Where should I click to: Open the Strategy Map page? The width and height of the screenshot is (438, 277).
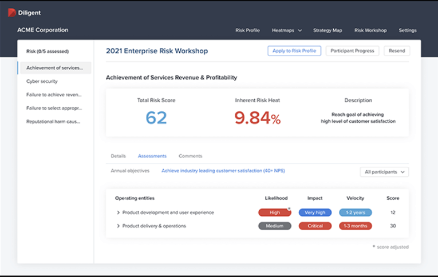[x=327, y=30]
